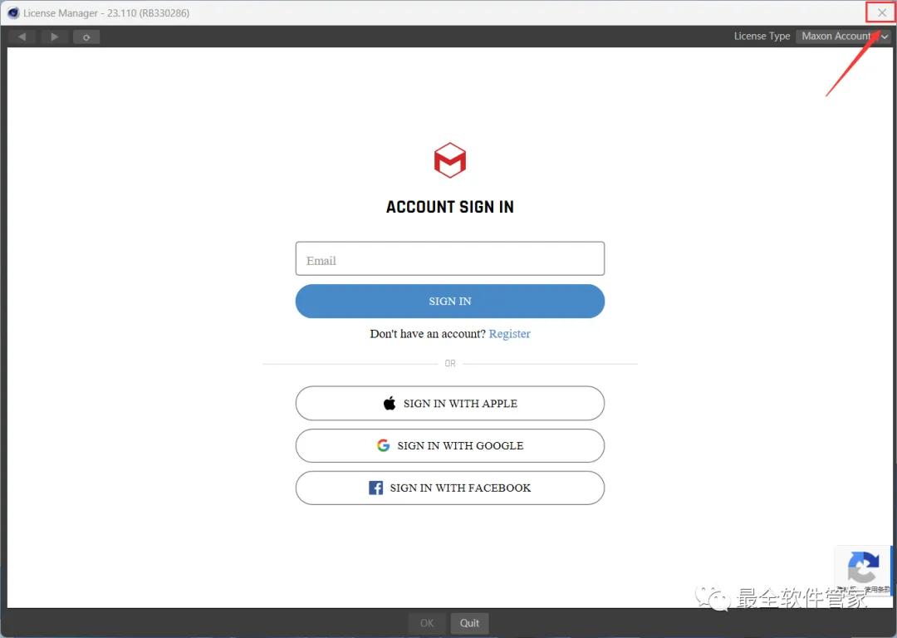Click the back navigation arrow

22,37
